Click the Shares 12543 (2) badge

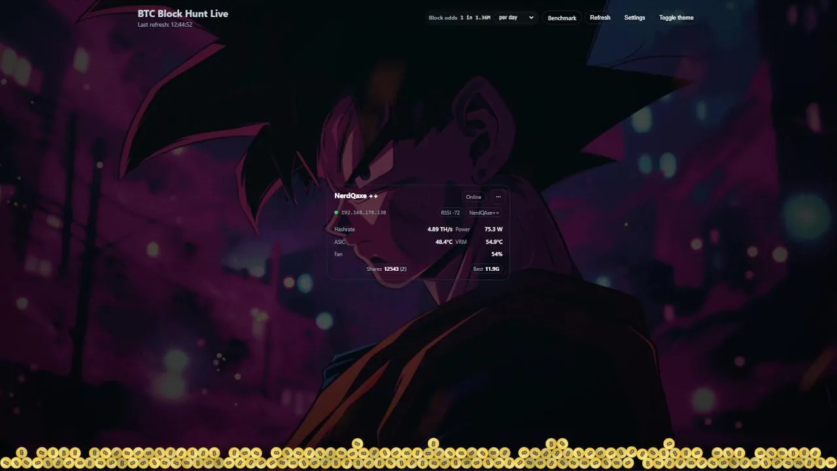pyautogui.click(x=386, y=269)
